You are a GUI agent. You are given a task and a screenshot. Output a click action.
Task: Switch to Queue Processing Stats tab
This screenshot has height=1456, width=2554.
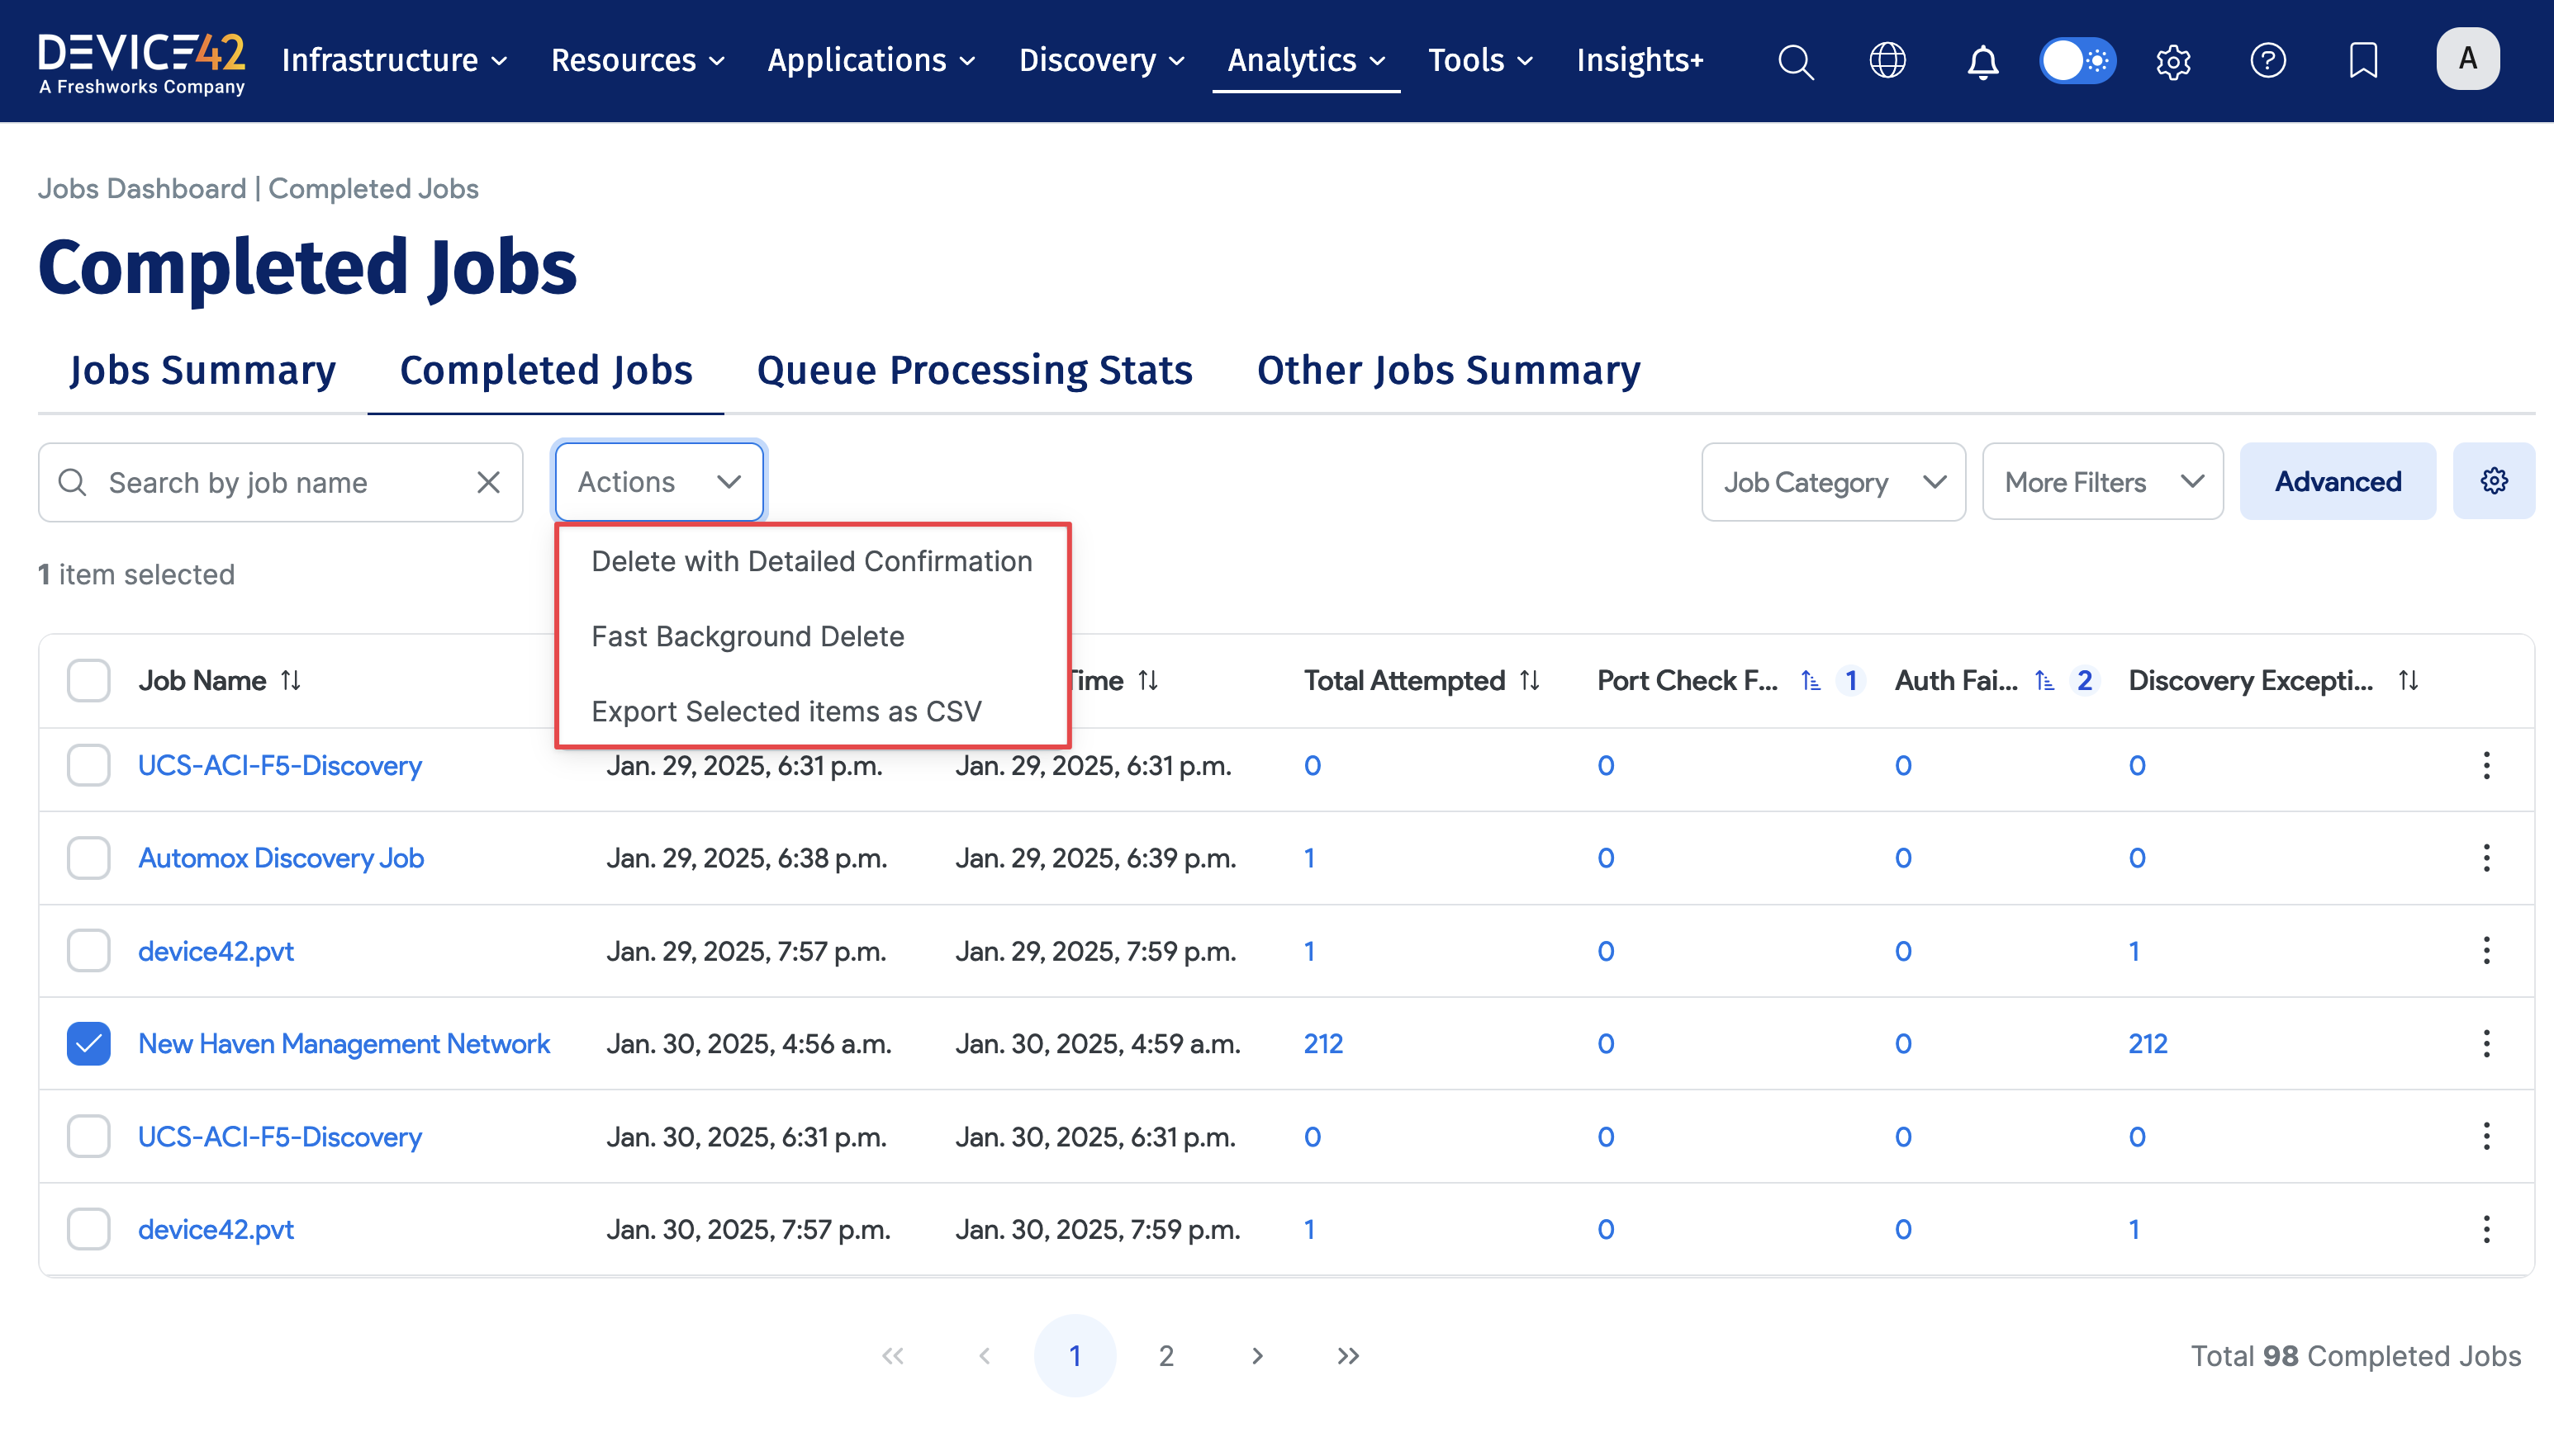[x=975, y=371]
